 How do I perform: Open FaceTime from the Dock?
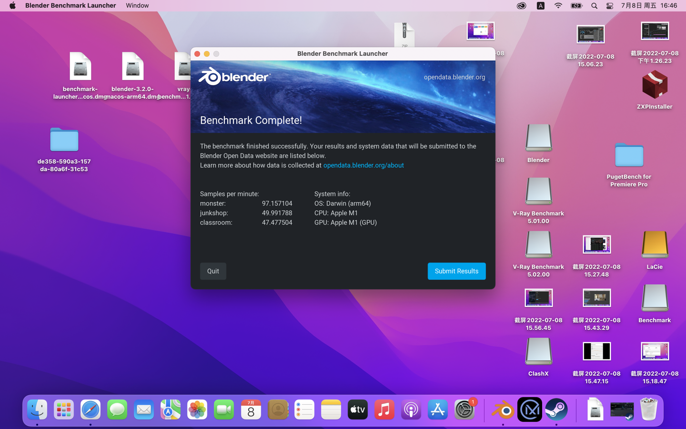[x=224, y=409]
